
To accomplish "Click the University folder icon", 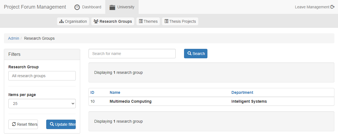I will [x=112, y=7].
